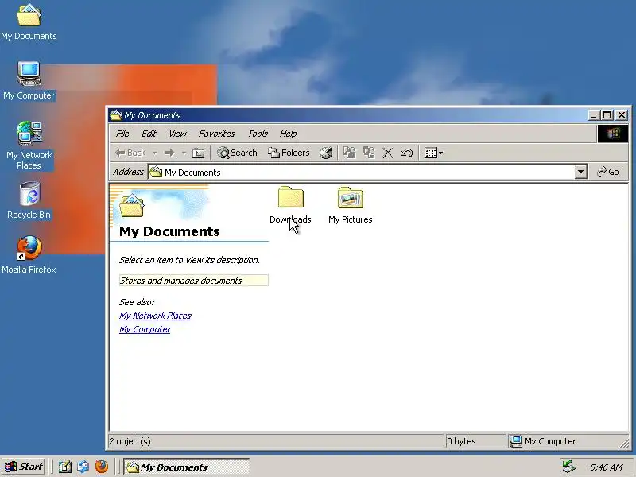Toggle the Folders pane

[x=289, y=153]
